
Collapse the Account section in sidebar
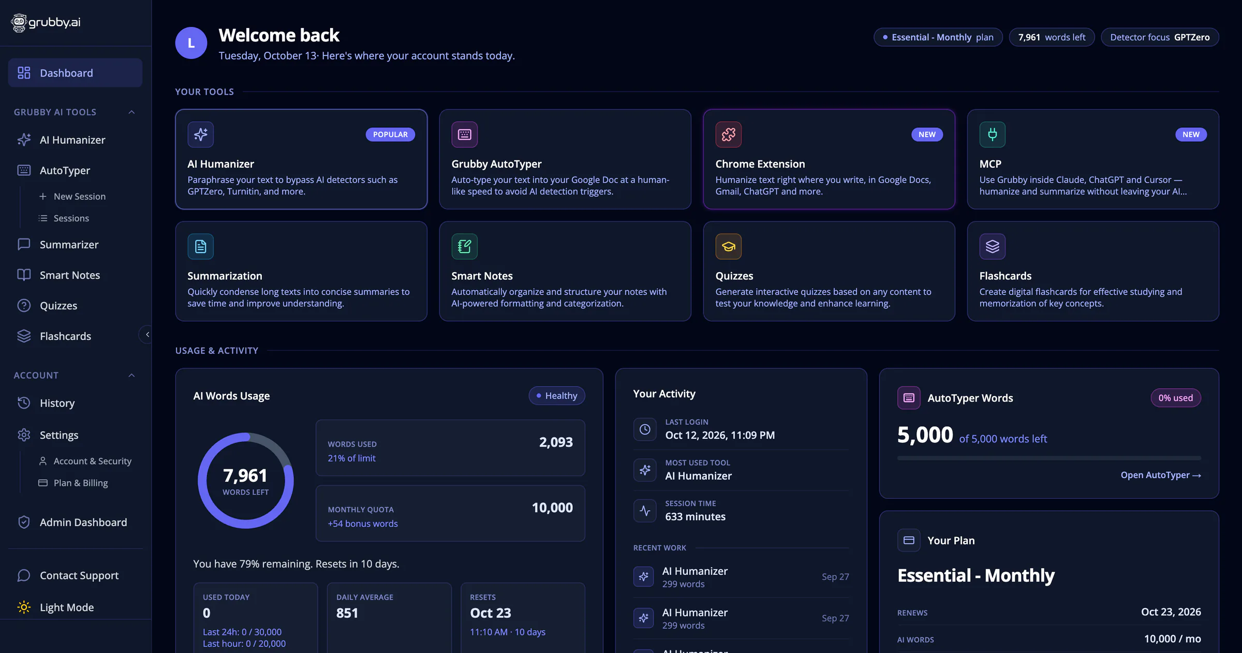pyautogui.click(x=131, y=375)
